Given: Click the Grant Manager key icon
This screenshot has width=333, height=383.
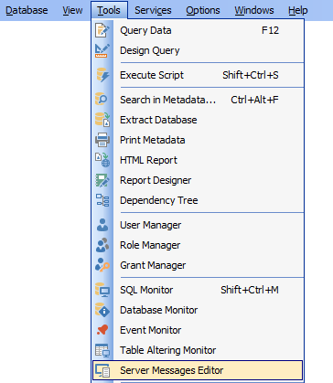Looking at the screenshot, I should pos(102,265).
